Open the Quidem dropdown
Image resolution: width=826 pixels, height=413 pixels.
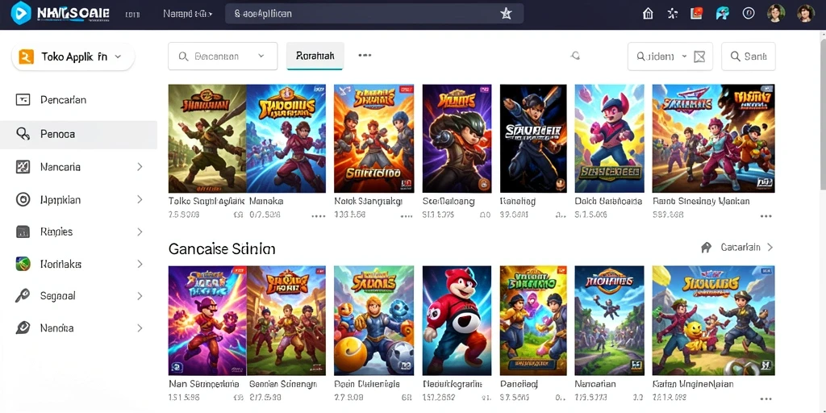pos(662,56)
